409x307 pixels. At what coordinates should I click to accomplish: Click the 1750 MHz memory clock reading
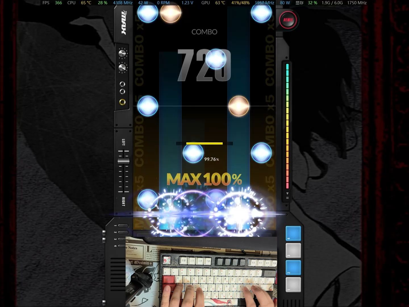pos(357,3)
